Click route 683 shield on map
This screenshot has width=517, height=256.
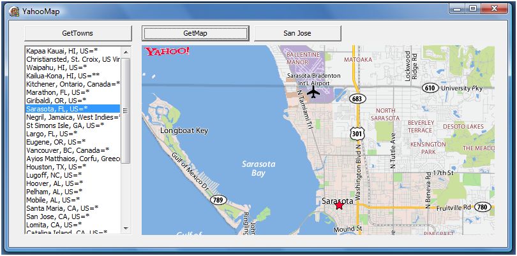click(357, 99)
